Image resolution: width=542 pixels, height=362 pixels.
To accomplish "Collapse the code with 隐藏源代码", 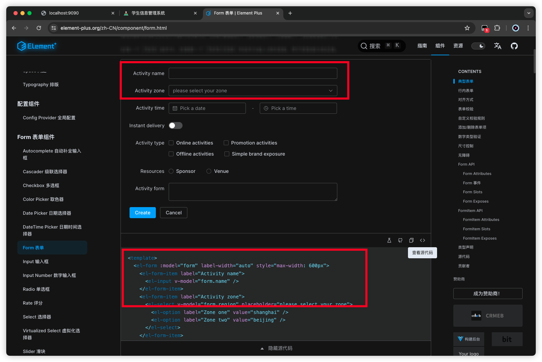I will pos(276,348).
